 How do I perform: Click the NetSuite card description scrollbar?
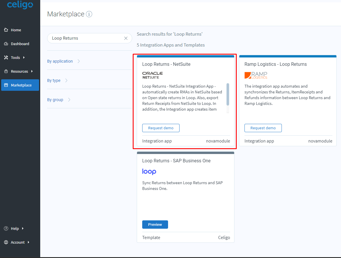pos(228,95)
